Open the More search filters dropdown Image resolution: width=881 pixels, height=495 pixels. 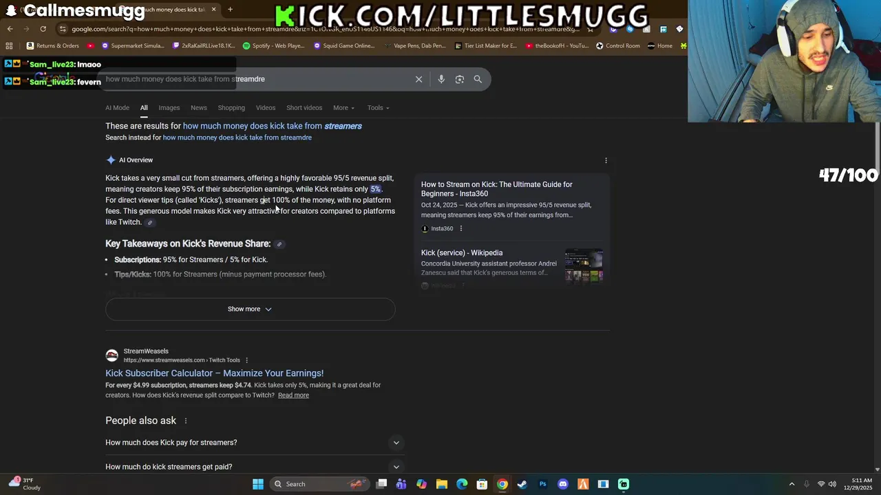pos(343,108)
